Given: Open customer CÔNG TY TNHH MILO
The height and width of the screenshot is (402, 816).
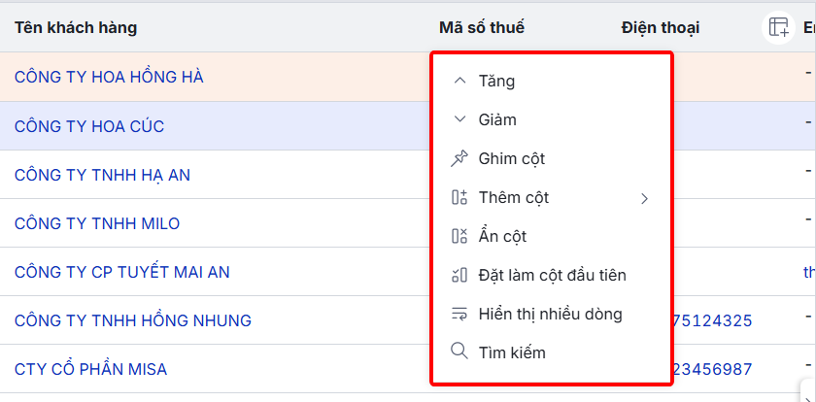Looking at the screenshot, I should (97, 223).
